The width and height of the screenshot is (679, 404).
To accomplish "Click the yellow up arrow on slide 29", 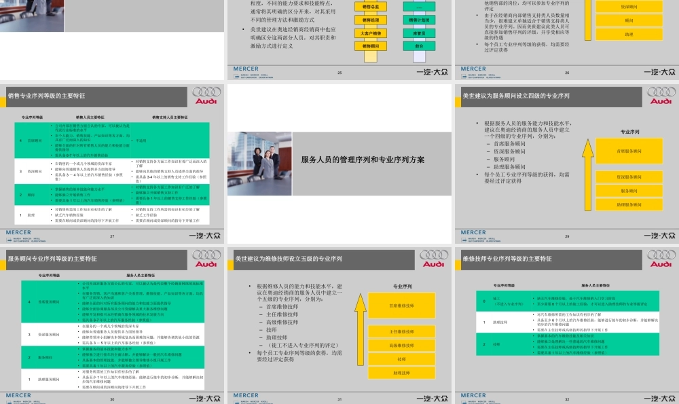I will (x=587, y=175).
